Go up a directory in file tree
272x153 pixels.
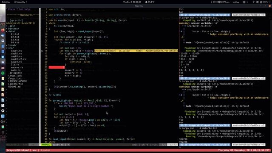[x=15, y=20]
